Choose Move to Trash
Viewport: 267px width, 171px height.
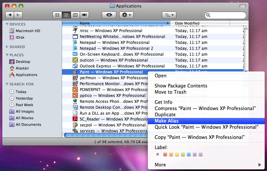coord(206,92)
